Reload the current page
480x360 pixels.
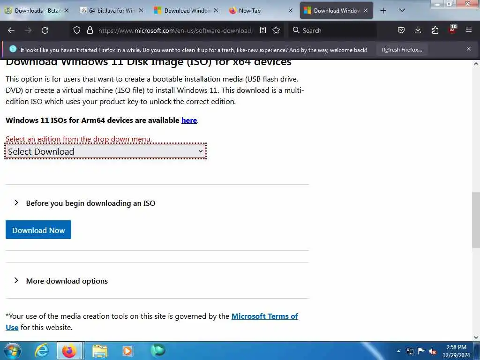(x=45, y=30)
